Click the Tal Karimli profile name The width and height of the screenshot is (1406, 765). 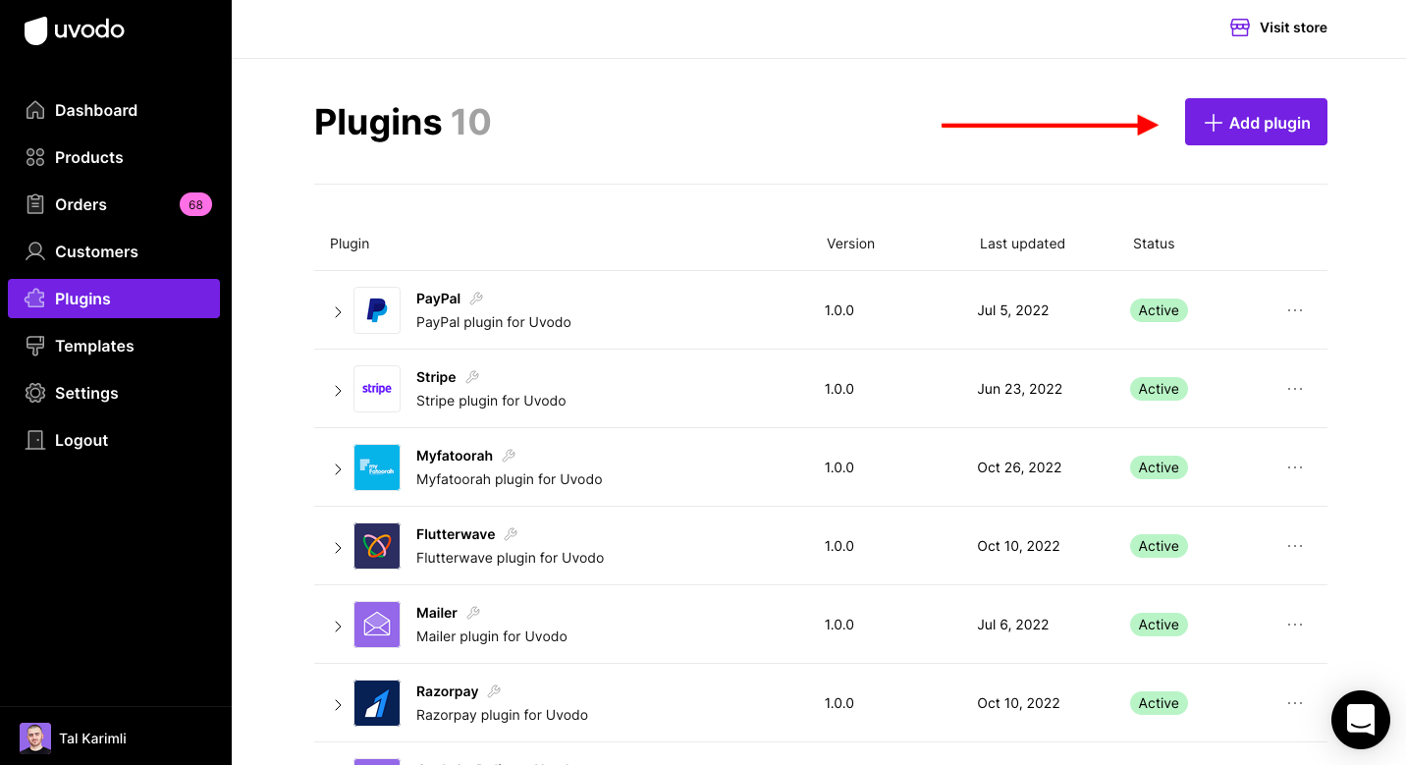(92, 738)
